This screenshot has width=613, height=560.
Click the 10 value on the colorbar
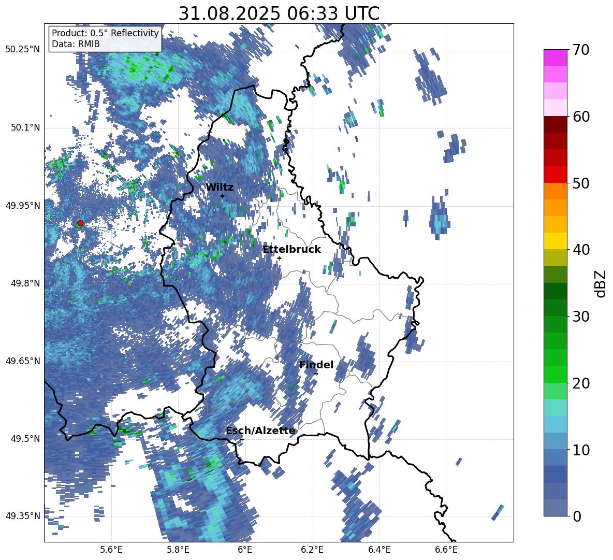point(581,450)
